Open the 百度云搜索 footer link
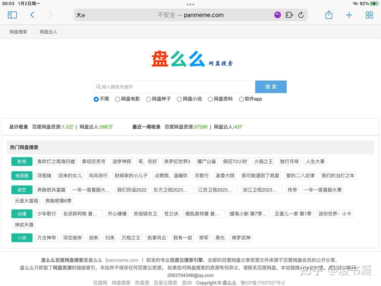Screen dimensions: 381x286 (x=165, y=283)
